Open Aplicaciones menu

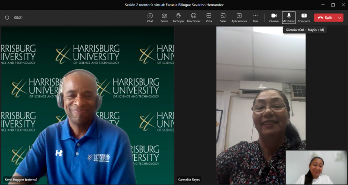click(x=239, y=18)
